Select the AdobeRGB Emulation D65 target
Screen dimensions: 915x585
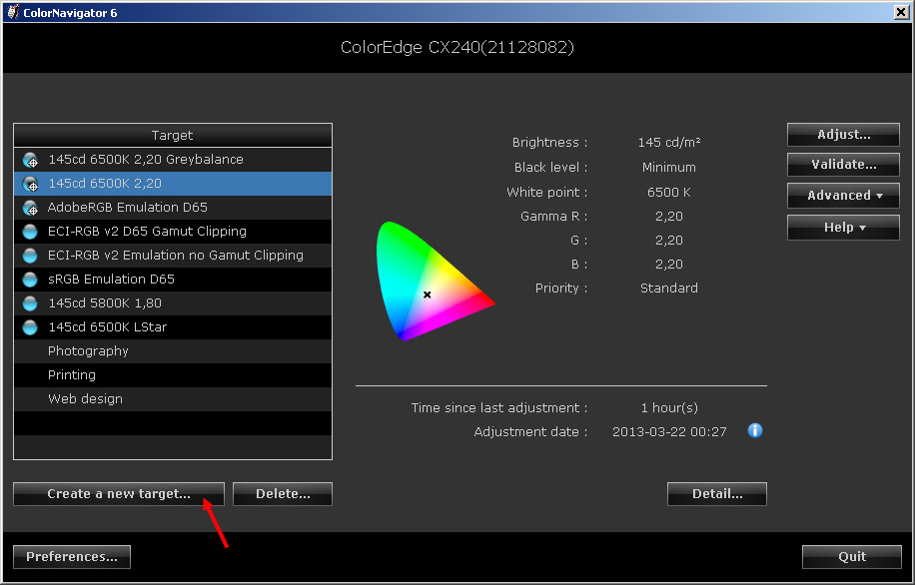tap(173, 207)
